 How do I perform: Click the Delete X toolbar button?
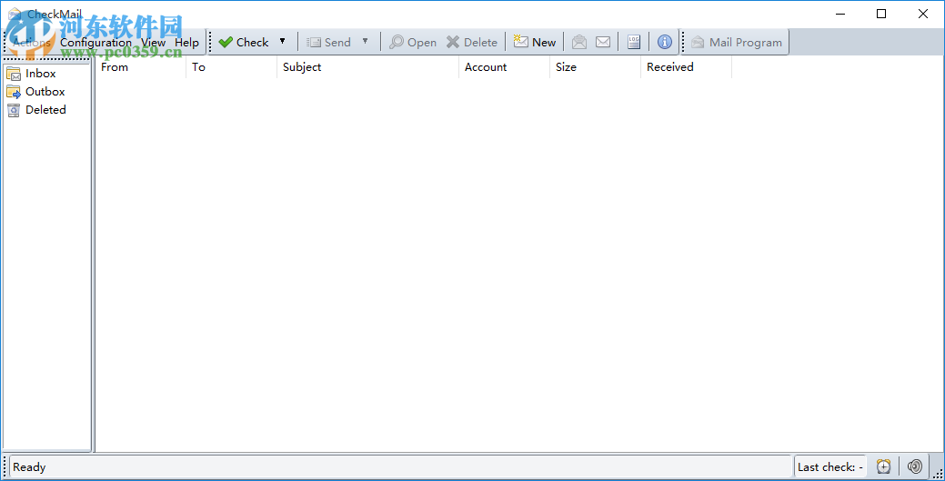point(472,42)
